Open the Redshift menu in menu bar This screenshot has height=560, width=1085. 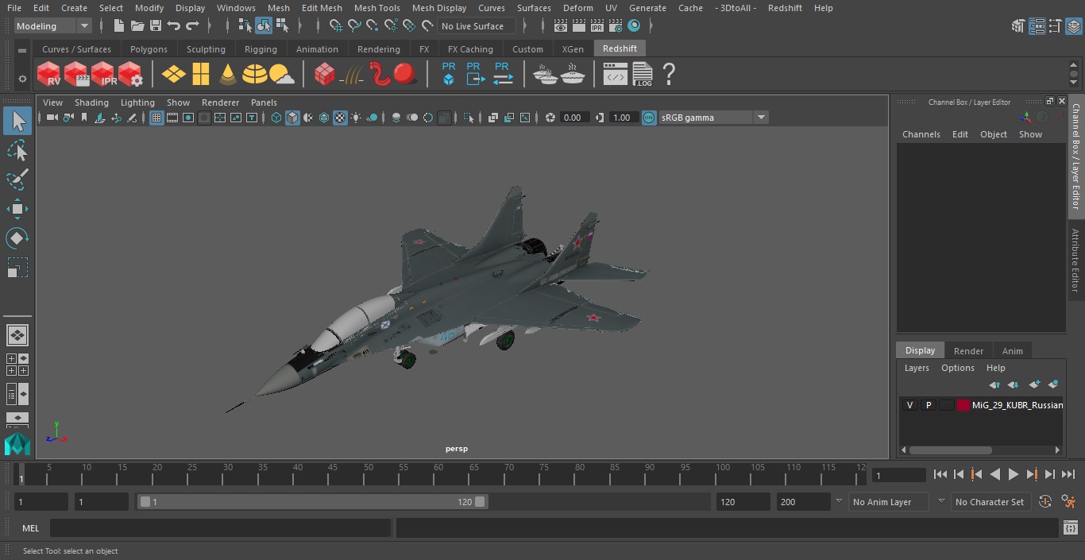(785, 8)
